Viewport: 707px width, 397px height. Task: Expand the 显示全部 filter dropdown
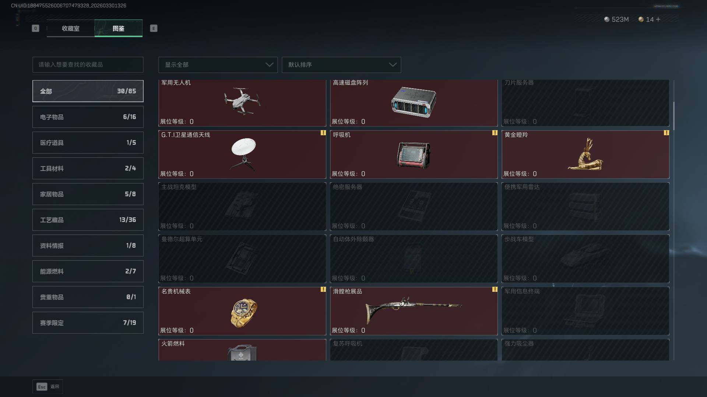click(218, 65)
